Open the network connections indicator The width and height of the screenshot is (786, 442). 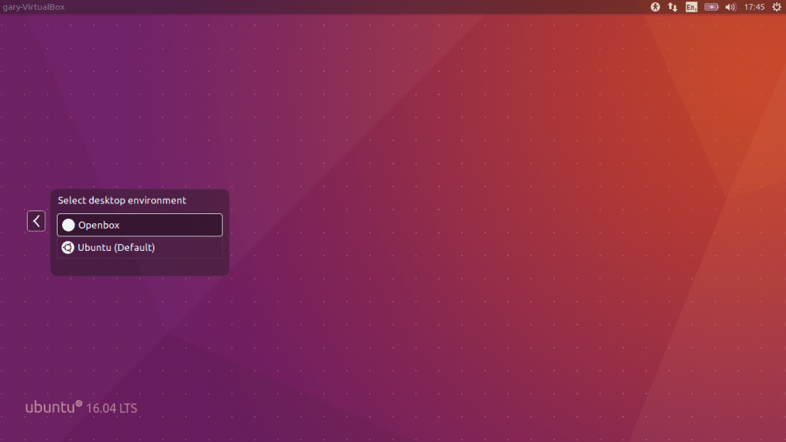click(672, 7)
